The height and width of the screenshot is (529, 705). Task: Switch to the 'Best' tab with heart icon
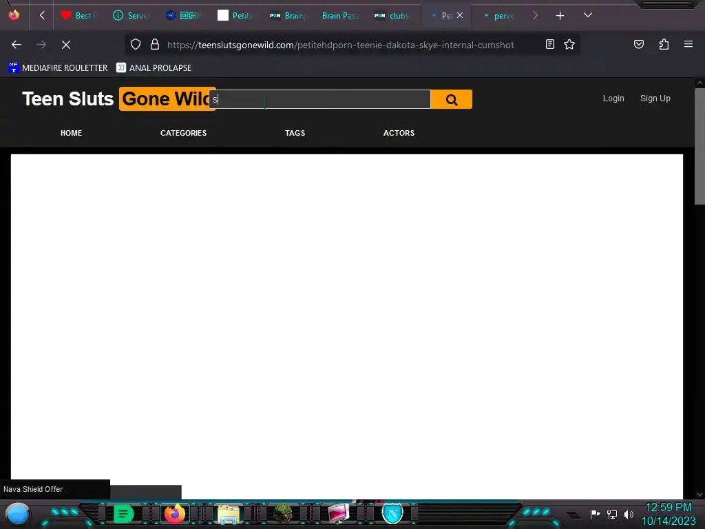click(79, 15)
